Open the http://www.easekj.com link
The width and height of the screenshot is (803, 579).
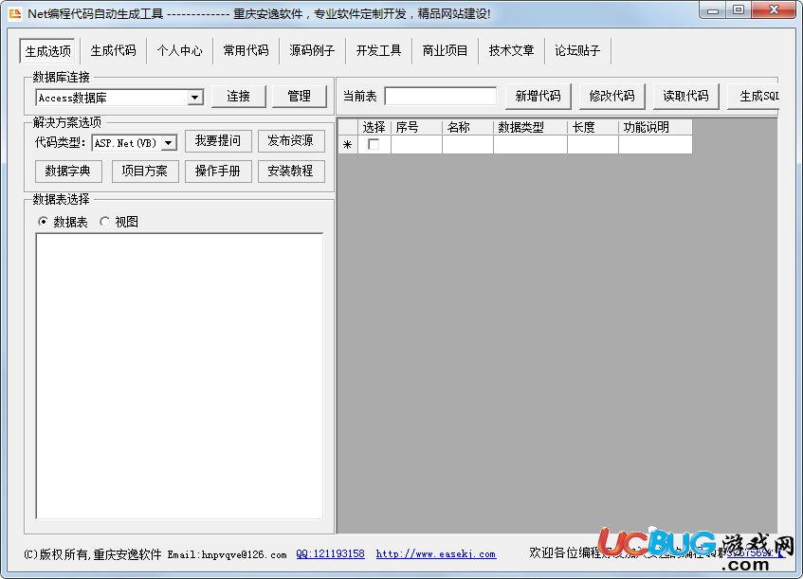coord(436,554)
